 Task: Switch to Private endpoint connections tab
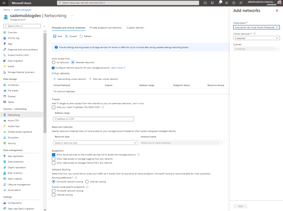[x=105, y=28]
